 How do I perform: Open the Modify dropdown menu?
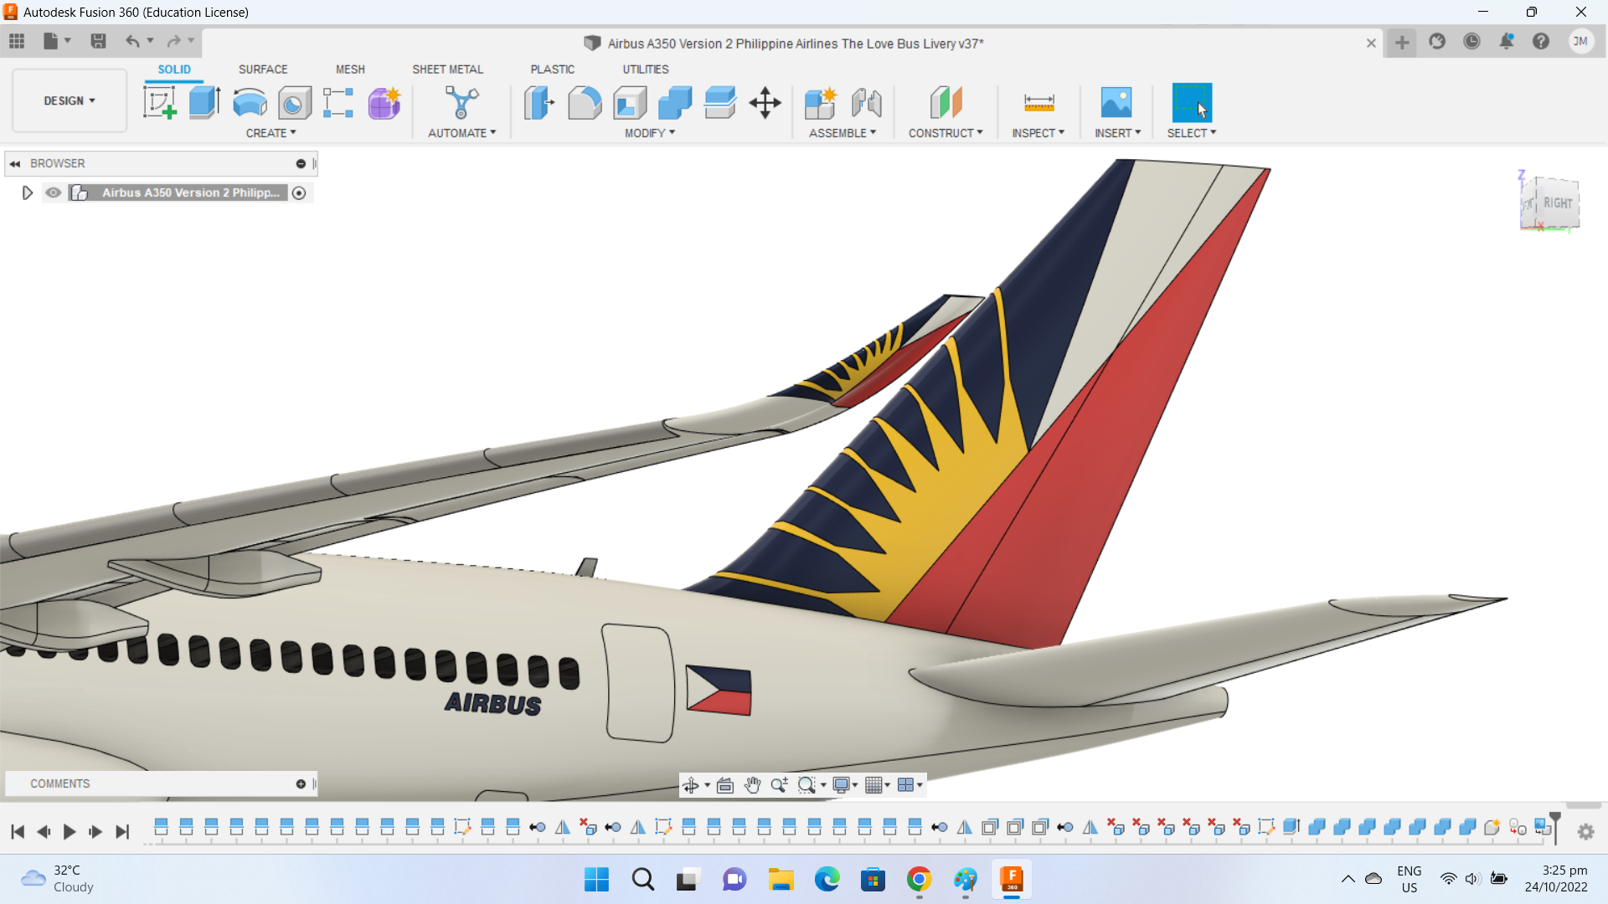pos(649,133)
